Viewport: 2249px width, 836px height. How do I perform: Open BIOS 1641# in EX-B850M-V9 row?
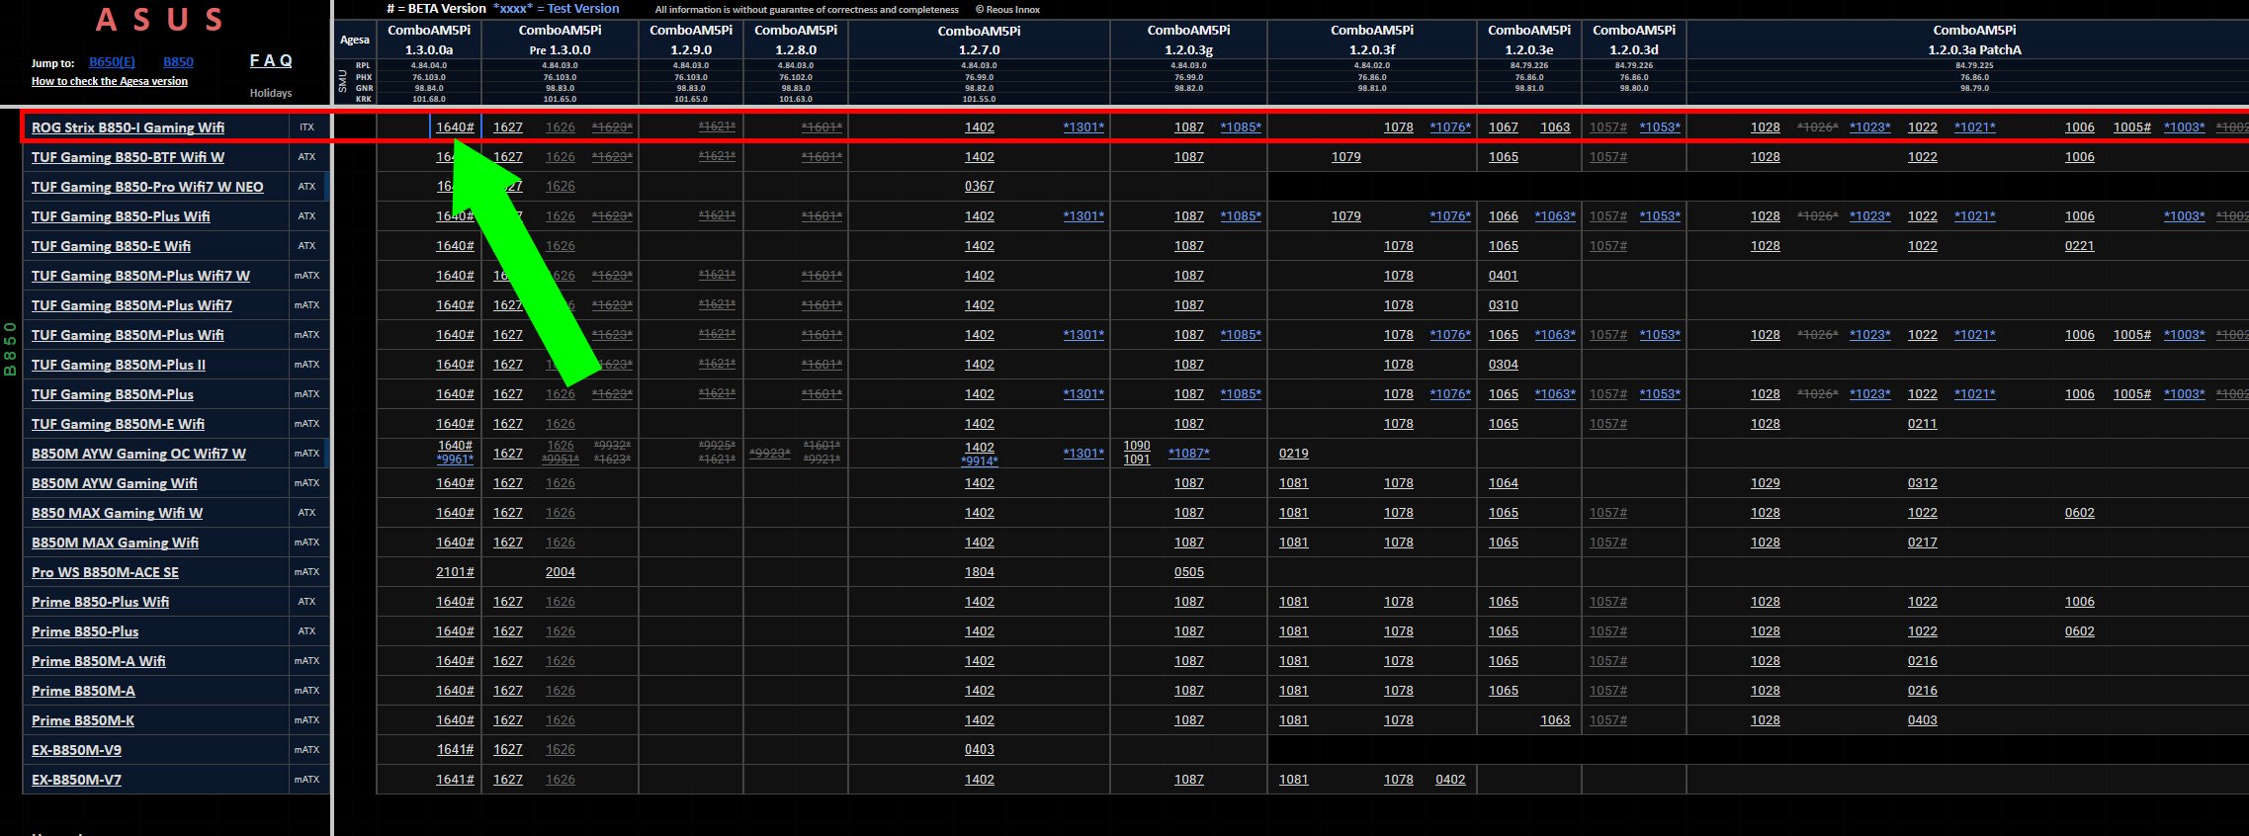[455, 750]
